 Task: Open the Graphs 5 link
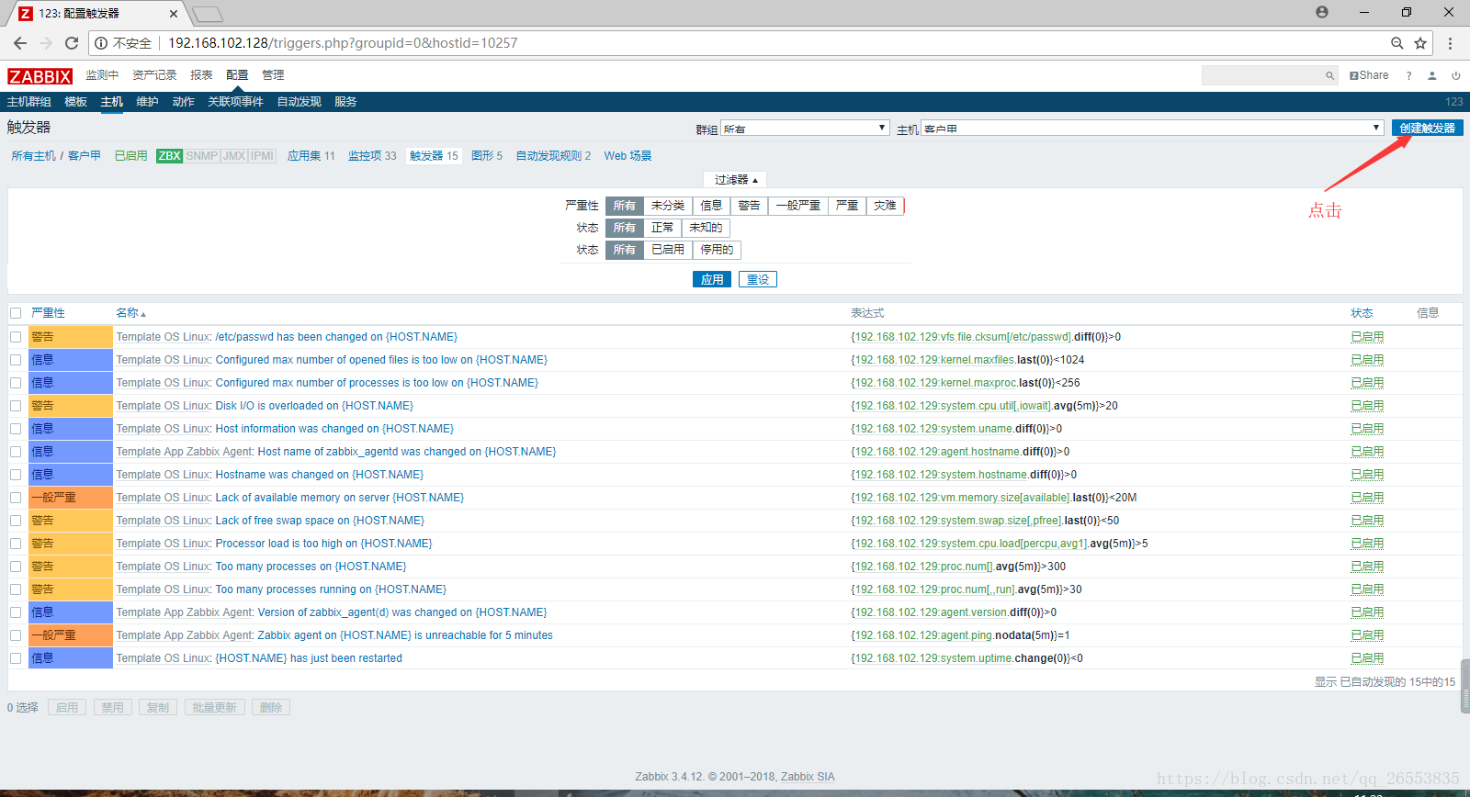487,156
